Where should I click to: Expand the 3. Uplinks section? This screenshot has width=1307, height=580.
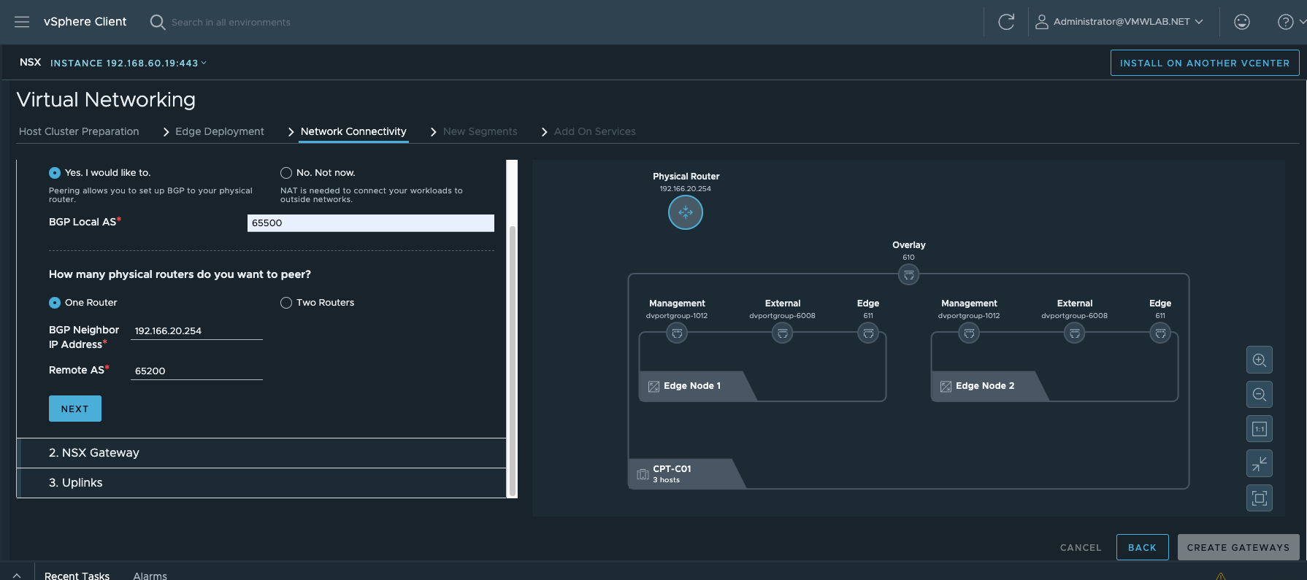(x=261, y=483)
